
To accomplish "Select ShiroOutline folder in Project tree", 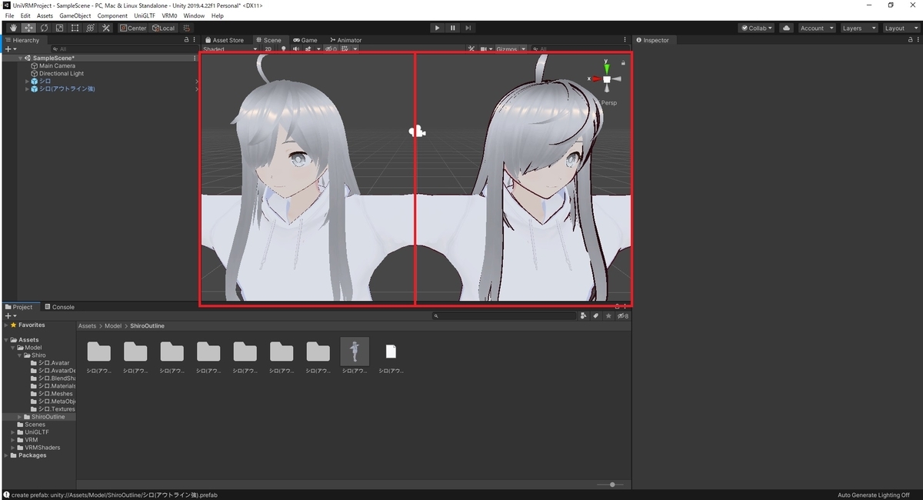I will [48, 417].
